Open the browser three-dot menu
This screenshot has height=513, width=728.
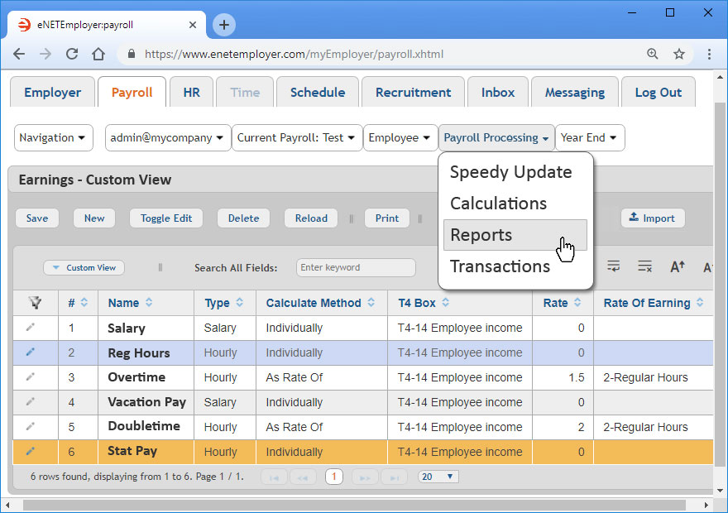click(x=709, y=54)
